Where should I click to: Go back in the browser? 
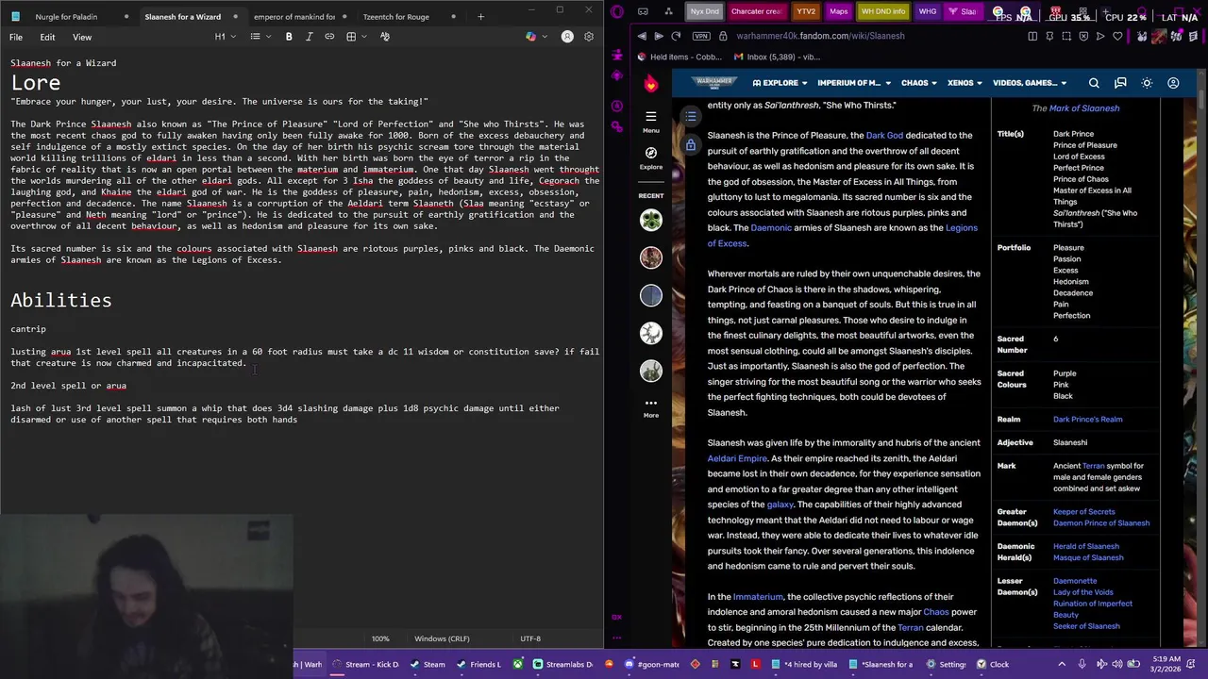[x=642, y=36]
